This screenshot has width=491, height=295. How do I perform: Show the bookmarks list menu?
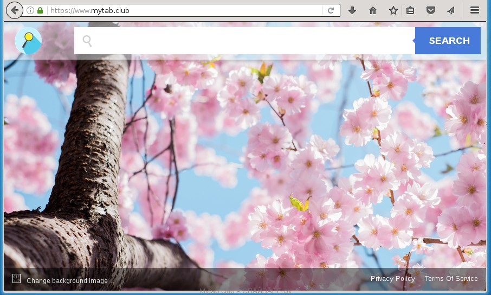[x=410, y=10]
